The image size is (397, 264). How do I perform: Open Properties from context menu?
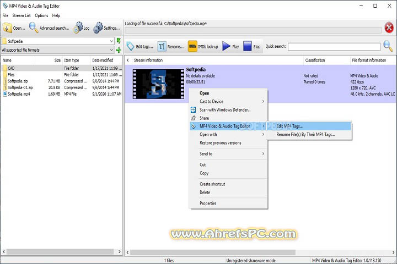click(x=208, y=204)
